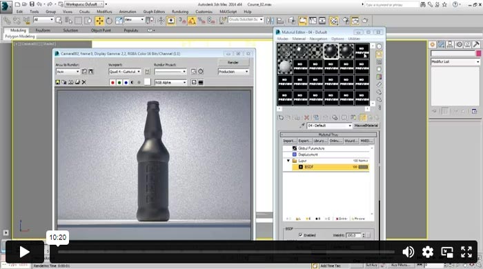Enter fullscreen mode in video player

466,252
